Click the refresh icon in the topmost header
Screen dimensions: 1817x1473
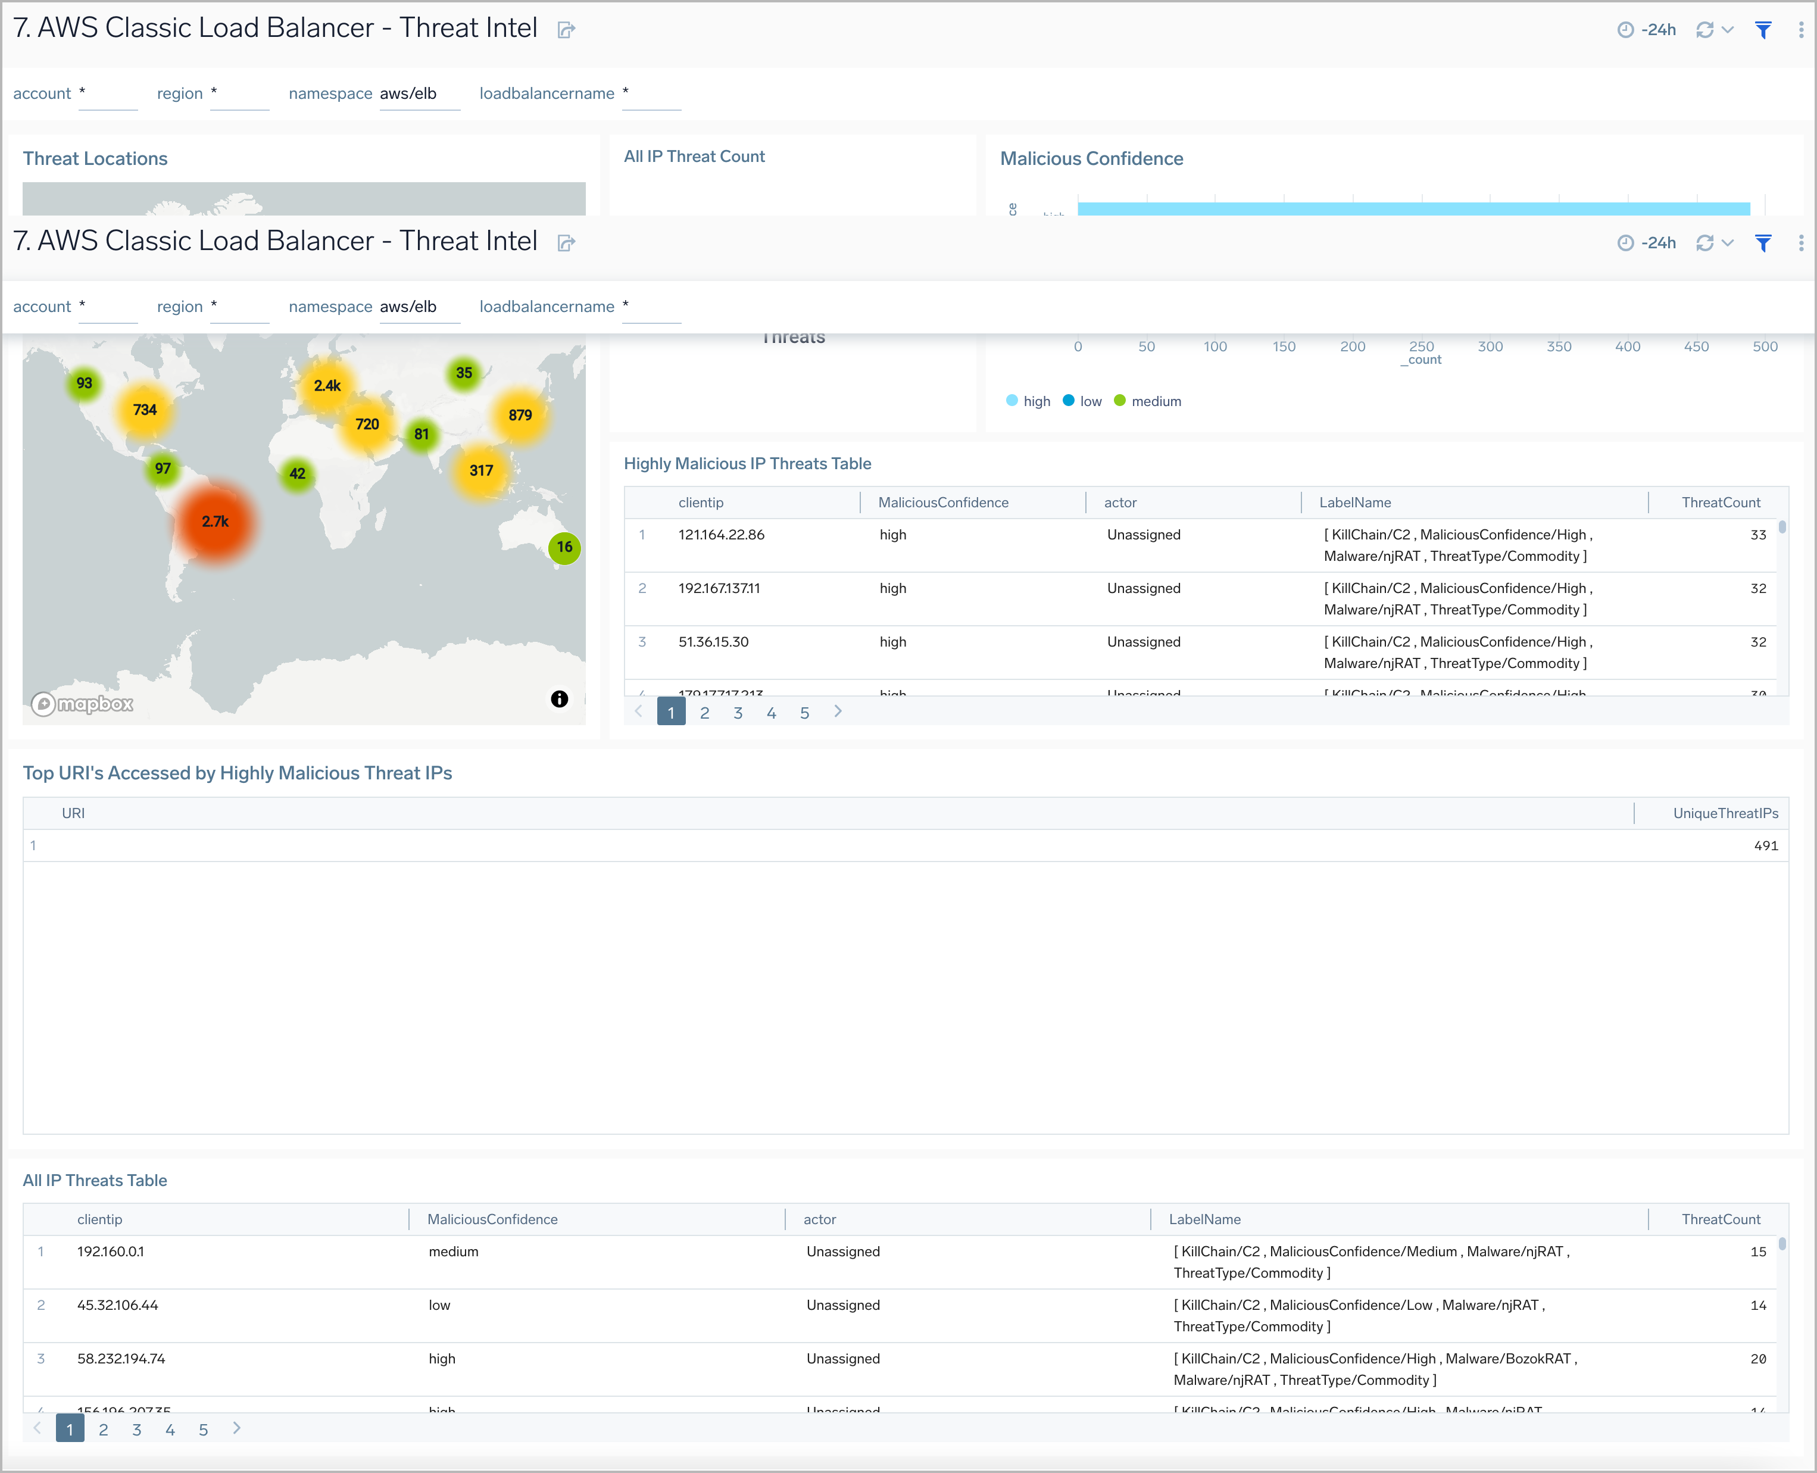tap(1704, 30)
